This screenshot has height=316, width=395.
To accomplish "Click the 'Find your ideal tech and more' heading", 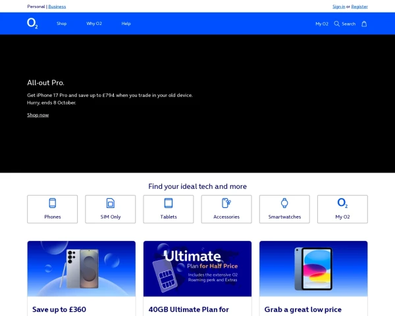I will (x=197, y=186).
